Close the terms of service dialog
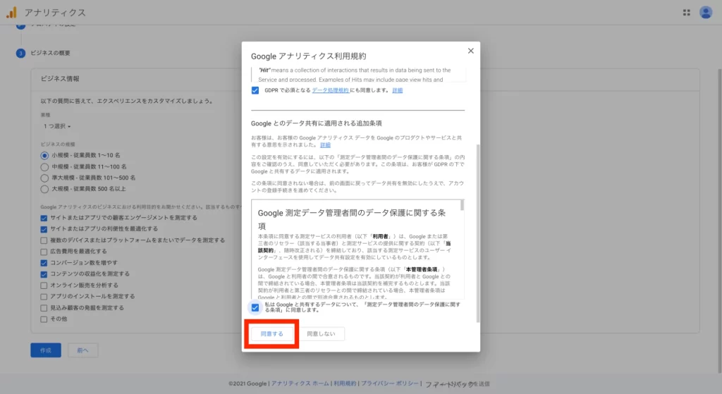 [471, 51]
